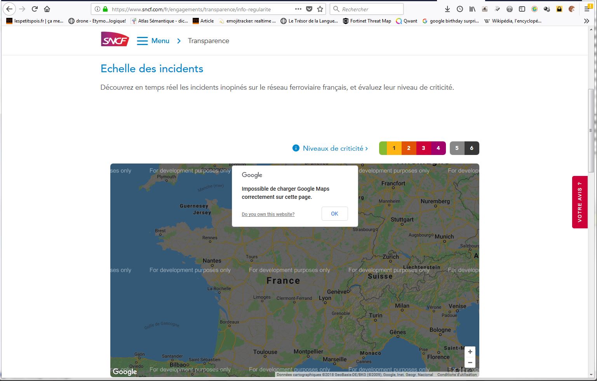Click the Google logo on the map
Viewport: 597px width, 381px height.
(x=125, y=372)
